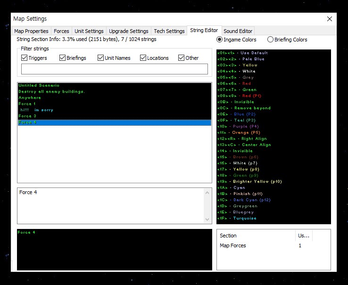The height and width of the screenshot is (285, 348).
Task: Close the Map Settings dialog
Action: [330, 19]
